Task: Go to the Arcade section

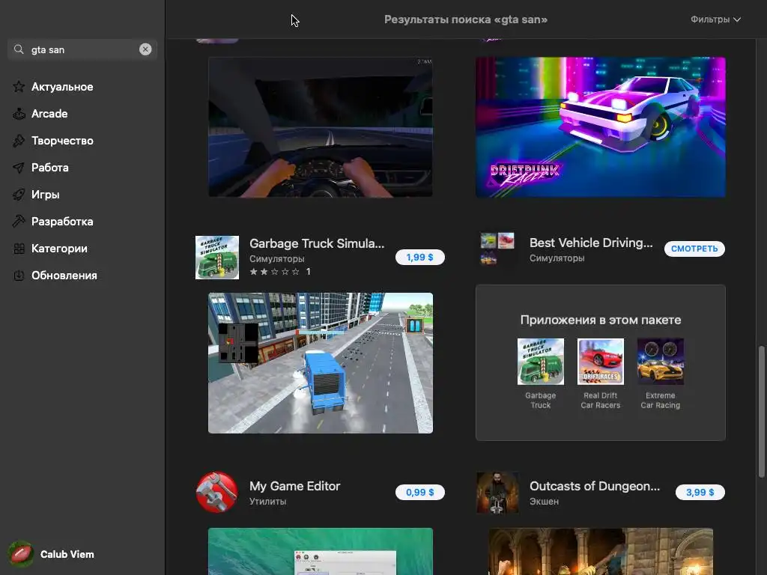Action: point(49,114)
